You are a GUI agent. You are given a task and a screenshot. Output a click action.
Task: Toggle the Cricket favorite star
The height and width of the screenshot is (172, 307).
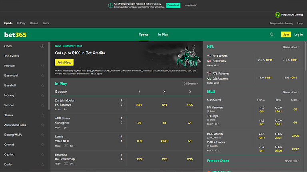(x=42, y=145)
